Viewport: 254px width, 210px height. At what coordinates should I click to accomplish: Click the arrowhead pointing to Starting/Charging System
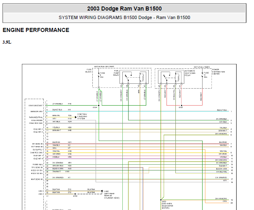click(76, 117)
